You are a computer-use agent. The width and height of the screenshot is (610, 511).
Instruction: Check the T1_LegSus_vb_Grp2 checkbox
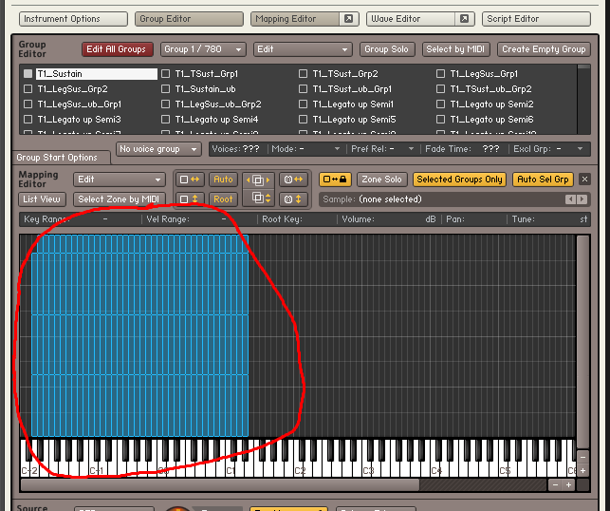[x=165, y=104]
